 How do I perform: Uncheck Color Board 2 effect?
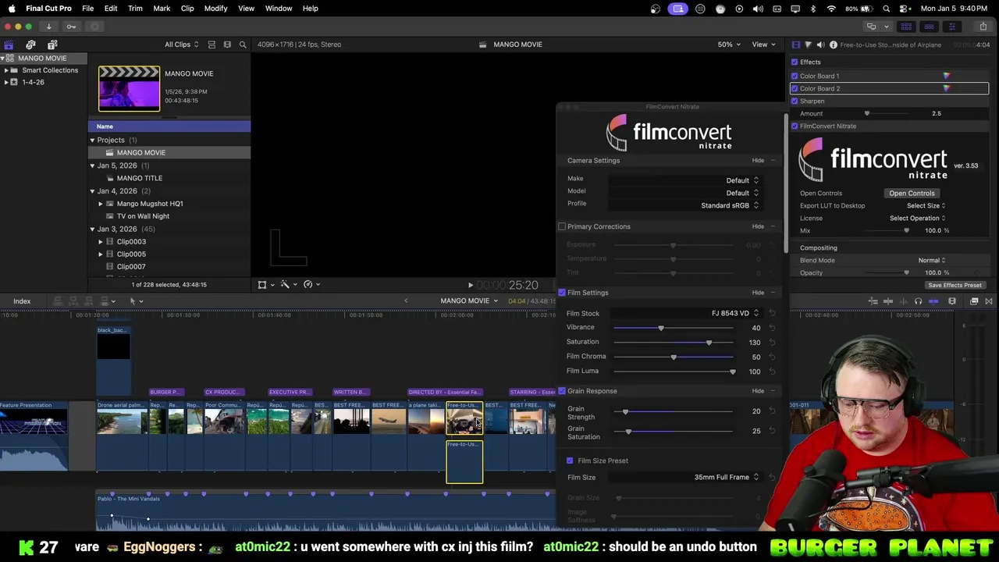pyautogui.click(x=795, y=88)
